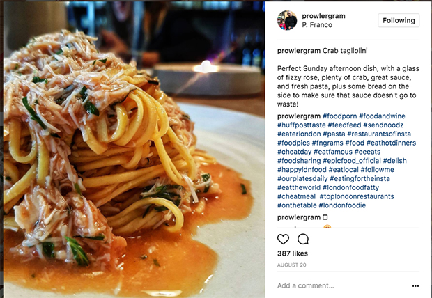View the 387 likes list
This screenshot has height=298, width=432.
293,253
